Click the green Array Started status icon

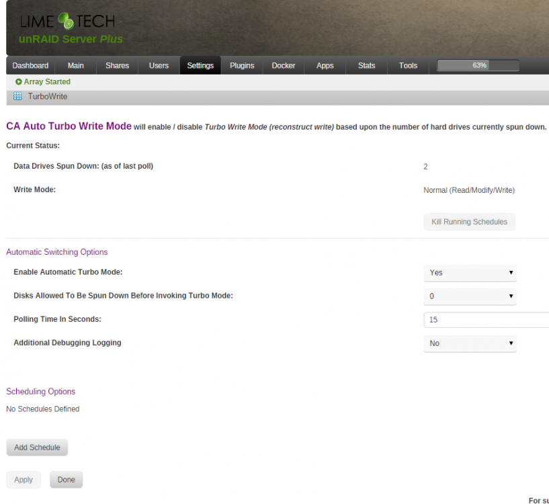point(19,81)
